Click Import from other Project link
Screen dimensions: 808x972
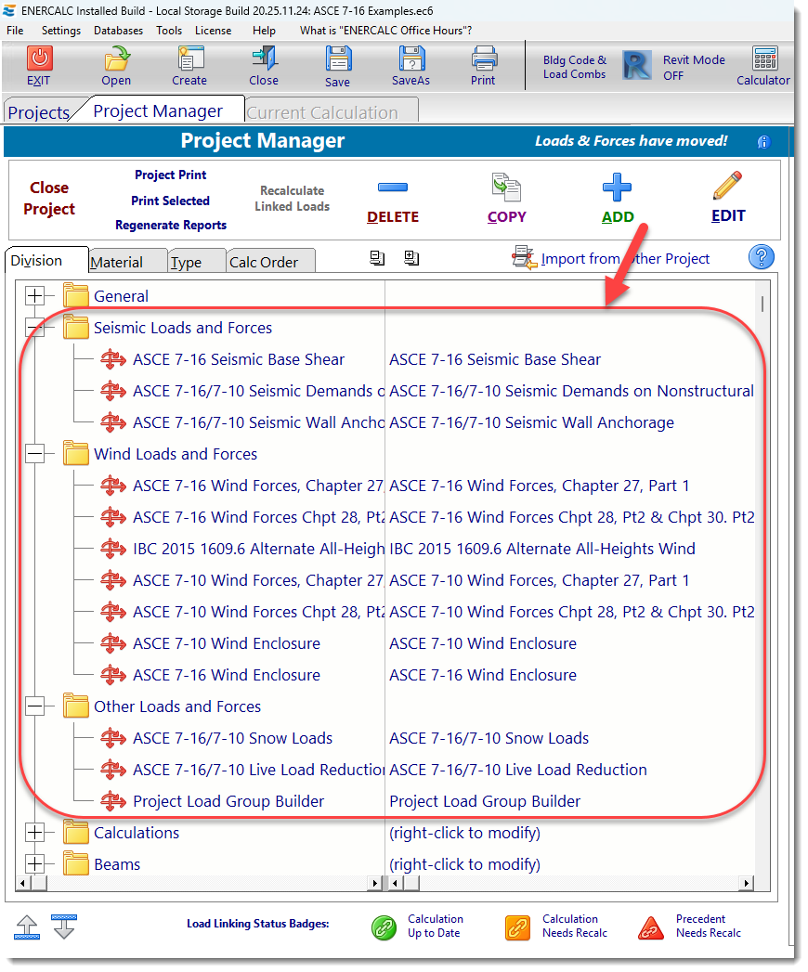[624, 259]
